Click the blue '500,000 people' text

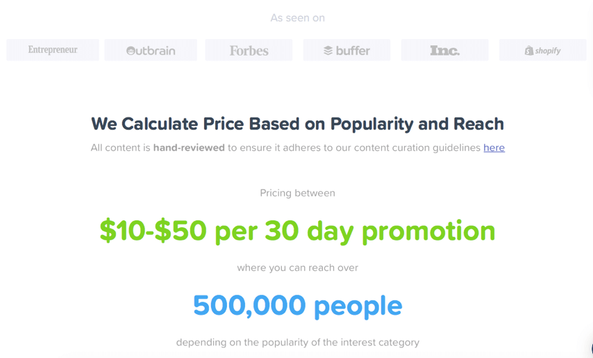pos(298,306)
